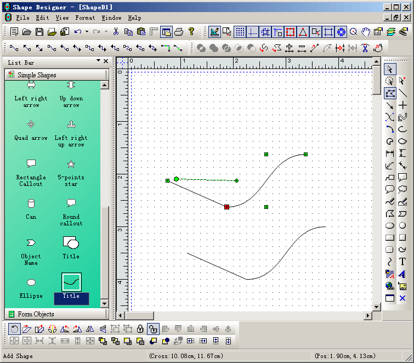This screenshot has height=363, width=414.
Task: Choose the cloud callout tool
Action: [402, 189]
